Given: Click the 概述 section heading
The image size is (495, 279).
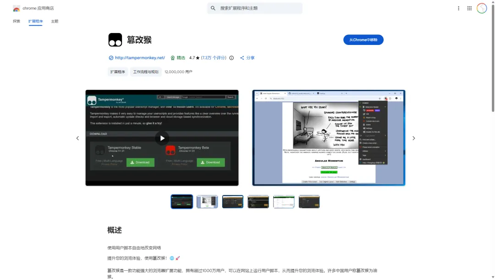Looking at the screenshot, I should pos(114,230).
